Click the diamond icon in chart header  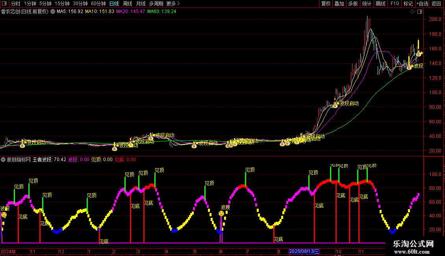click(x=412, y=11)
